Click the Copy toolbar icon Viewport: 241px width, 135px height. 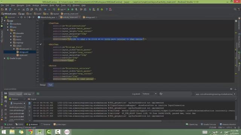[27, 9]
